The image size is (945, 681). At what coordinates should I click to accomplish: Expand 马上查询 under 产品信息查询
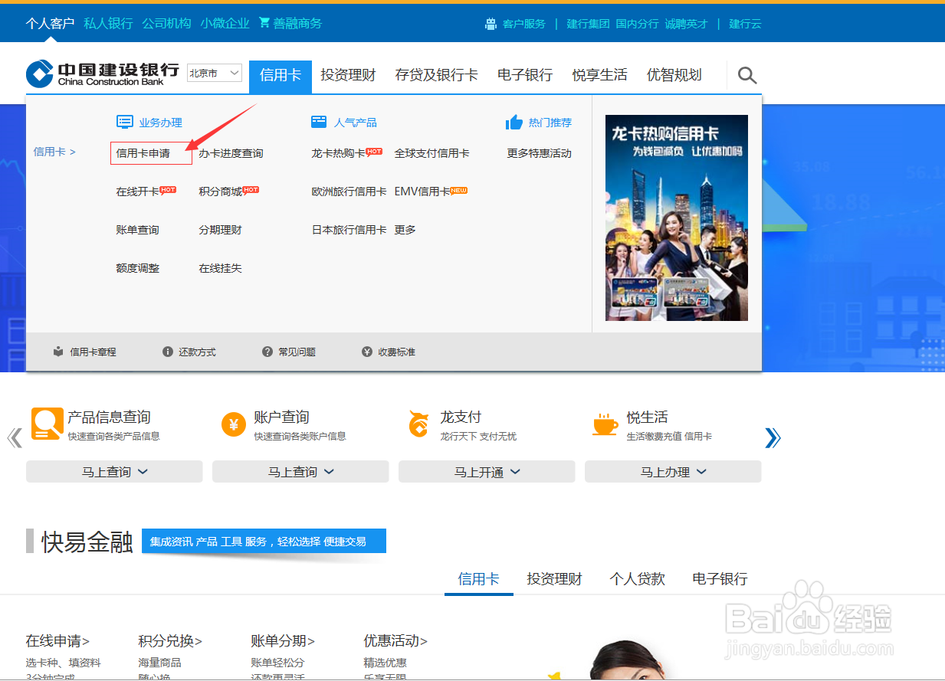pos(114,472)
